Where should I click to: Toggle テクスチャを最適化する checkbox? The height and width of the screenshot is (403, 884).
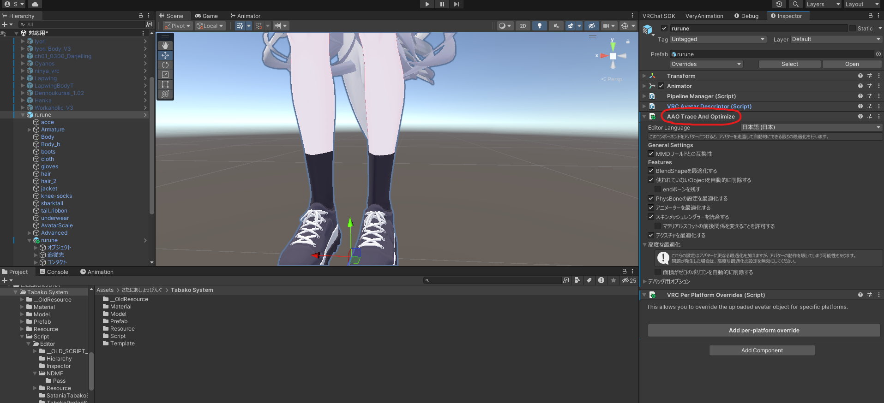(x=651, y=235)
